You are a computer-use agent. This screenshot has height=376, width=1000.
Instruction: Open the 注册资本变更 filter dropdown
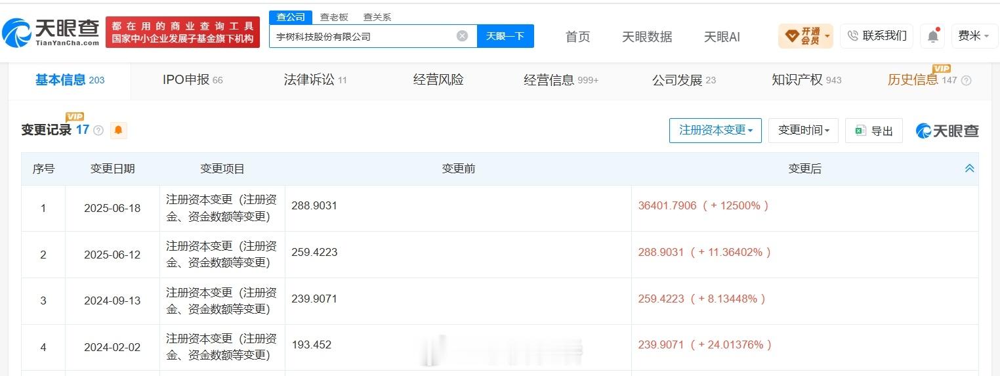[x=715, y=130]
